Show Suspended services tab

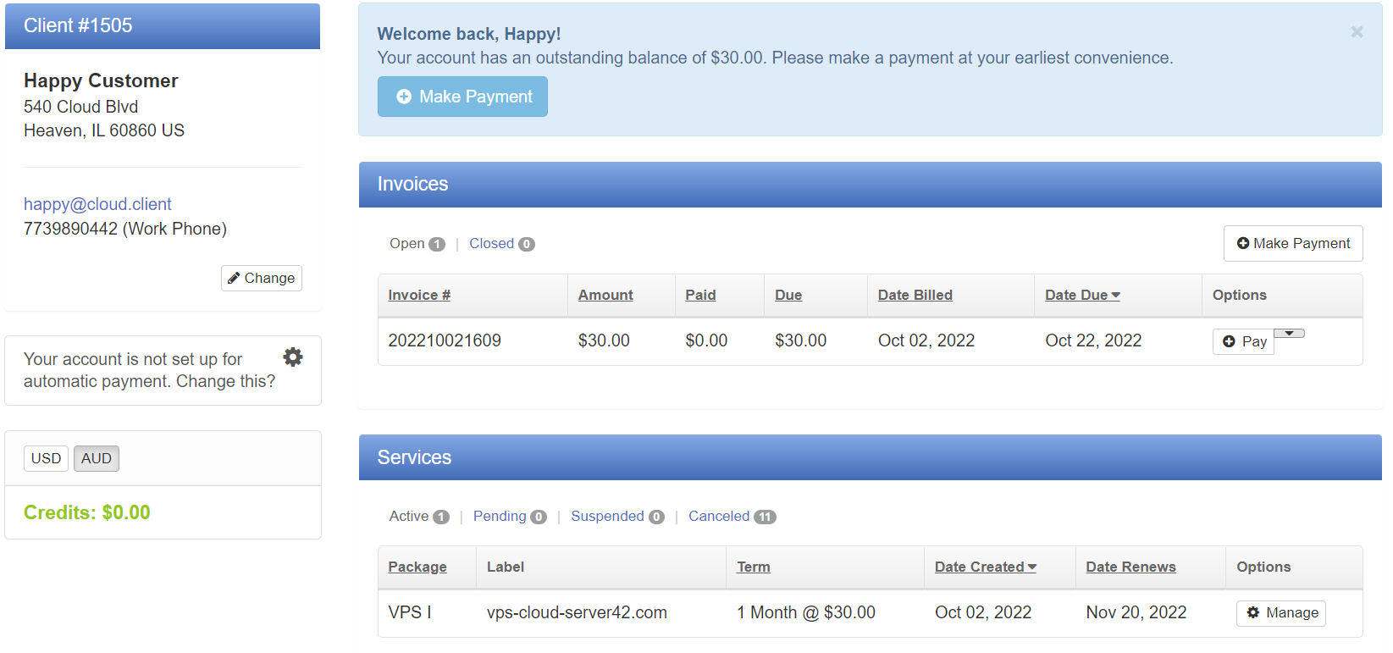click(x=607, y=517)
